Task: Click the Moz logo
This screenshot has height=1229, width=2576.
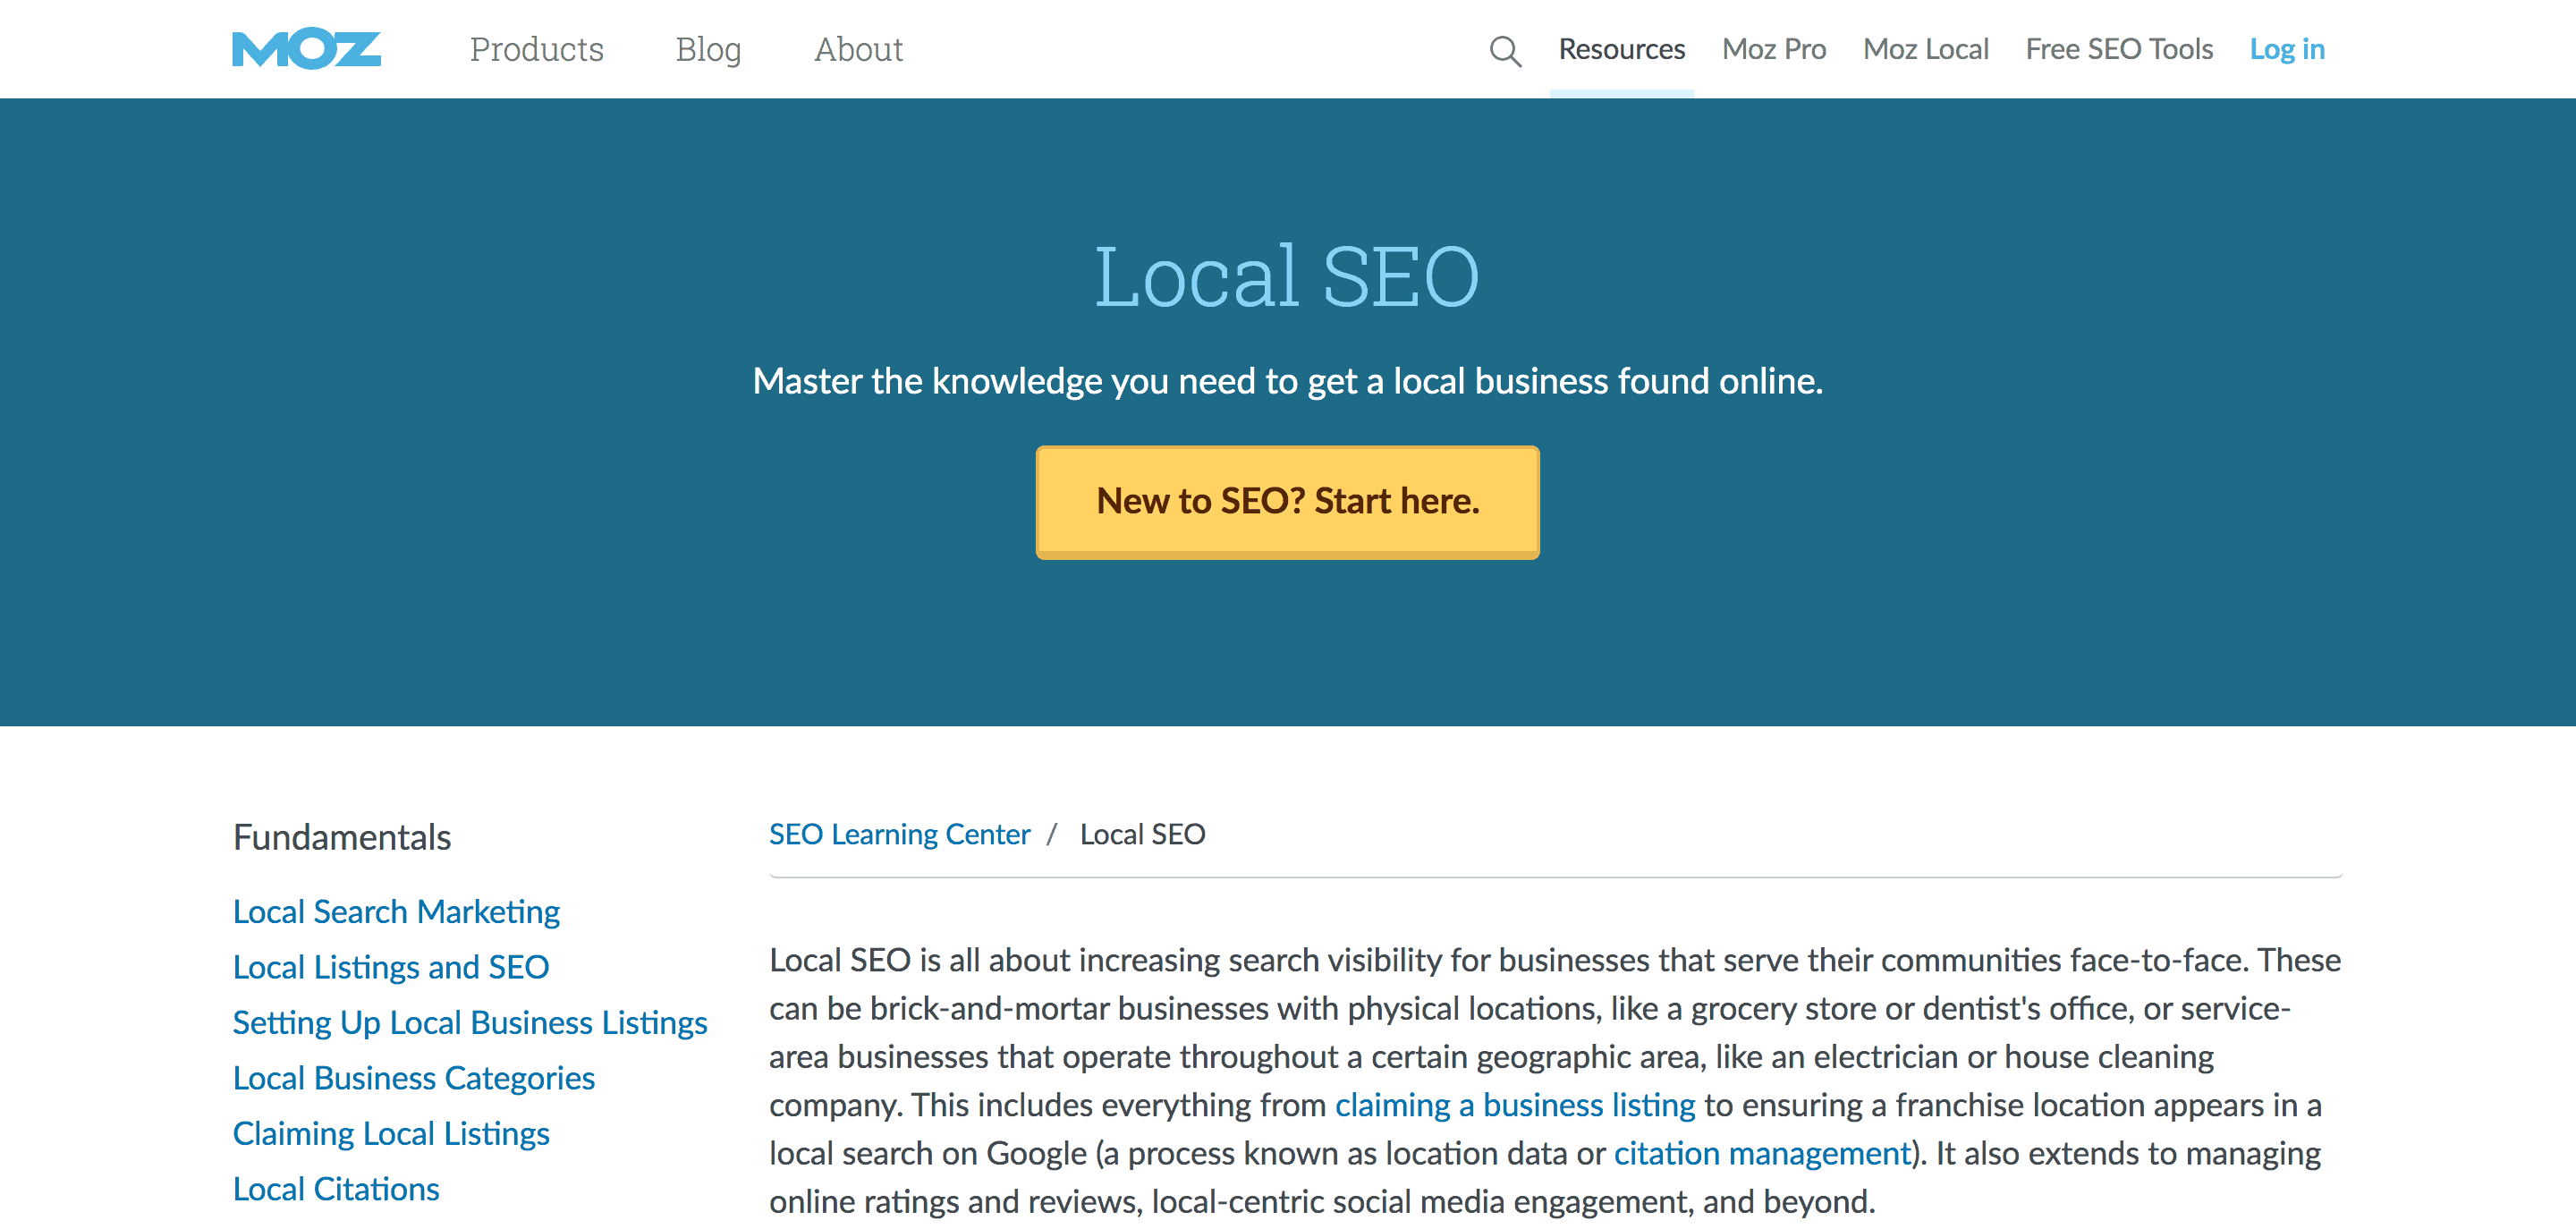Action: tap(306, 49)
